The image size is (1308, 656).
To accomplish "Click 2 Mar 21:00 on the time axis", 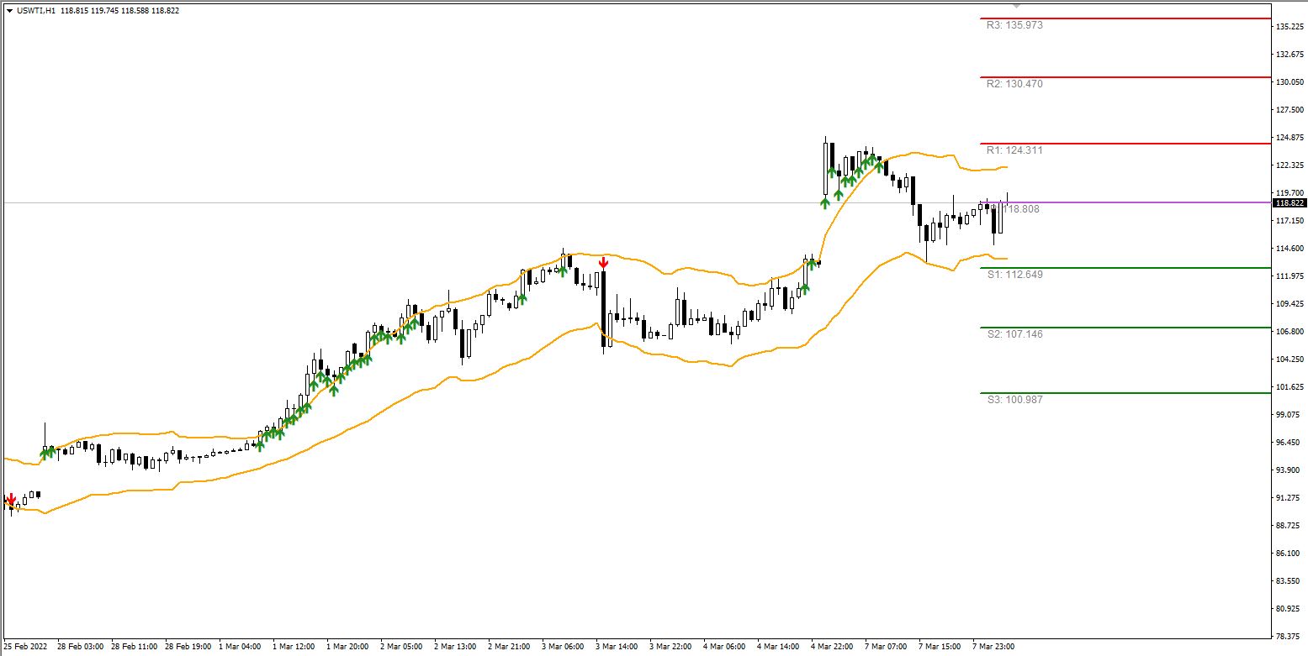I will tap(509, 647).
